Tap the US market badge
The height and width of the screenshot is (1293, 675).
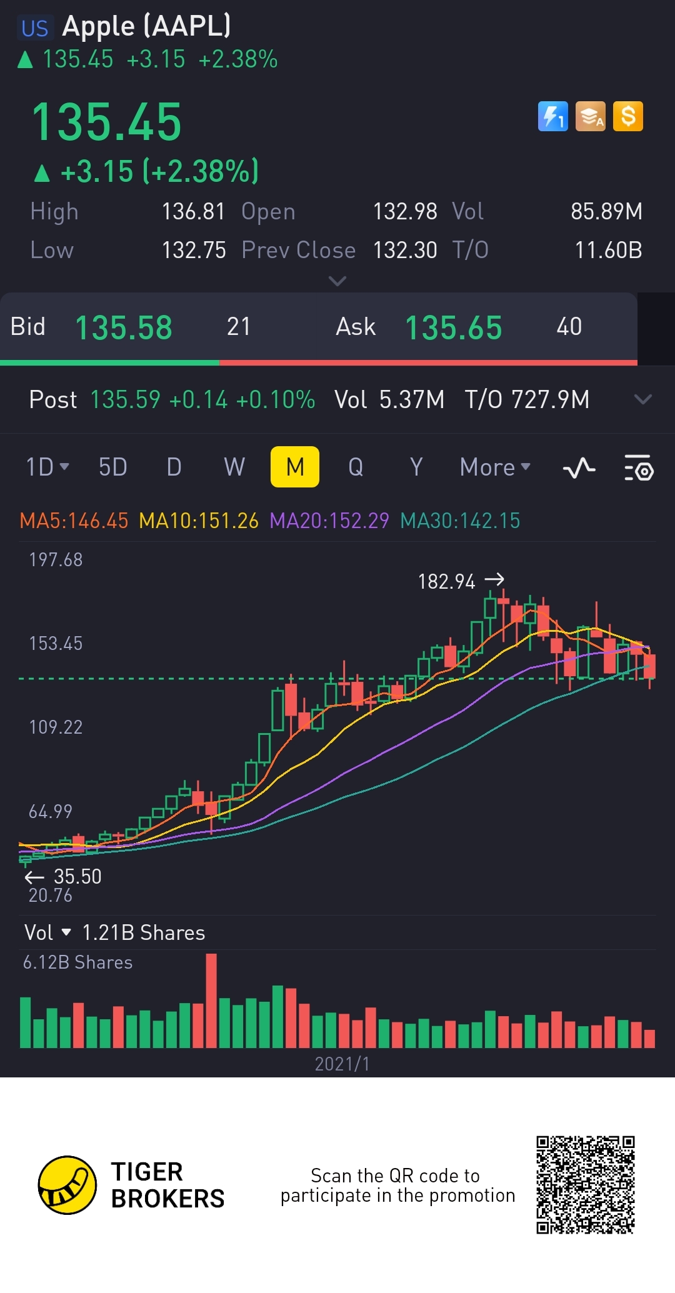point(34,28)
